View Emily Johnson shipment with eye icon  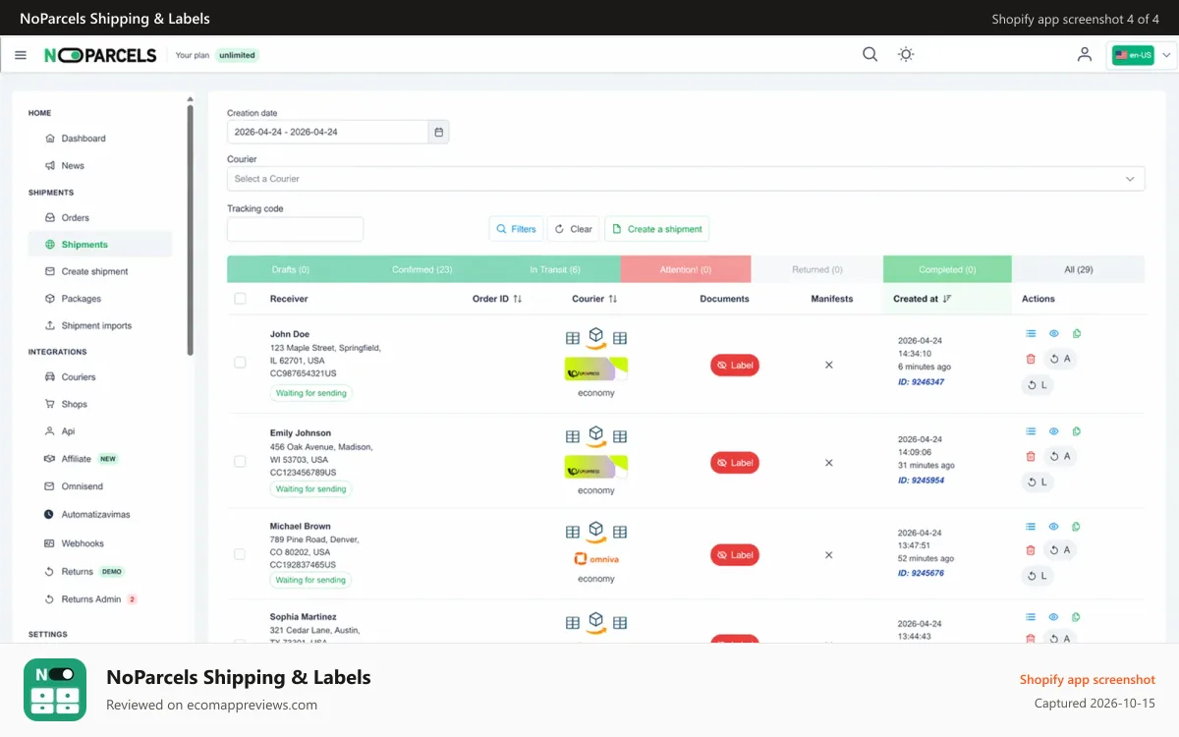pyautogui.click(x=1053, y=431)
